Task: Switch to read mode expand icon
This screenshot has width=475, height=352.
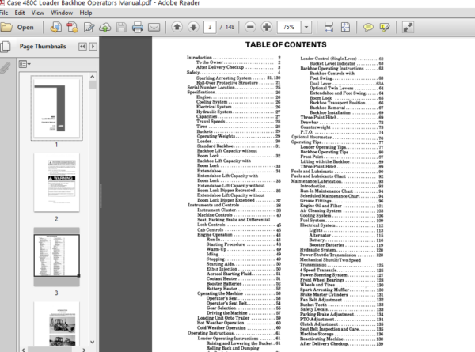Action: tap(408, 27)
